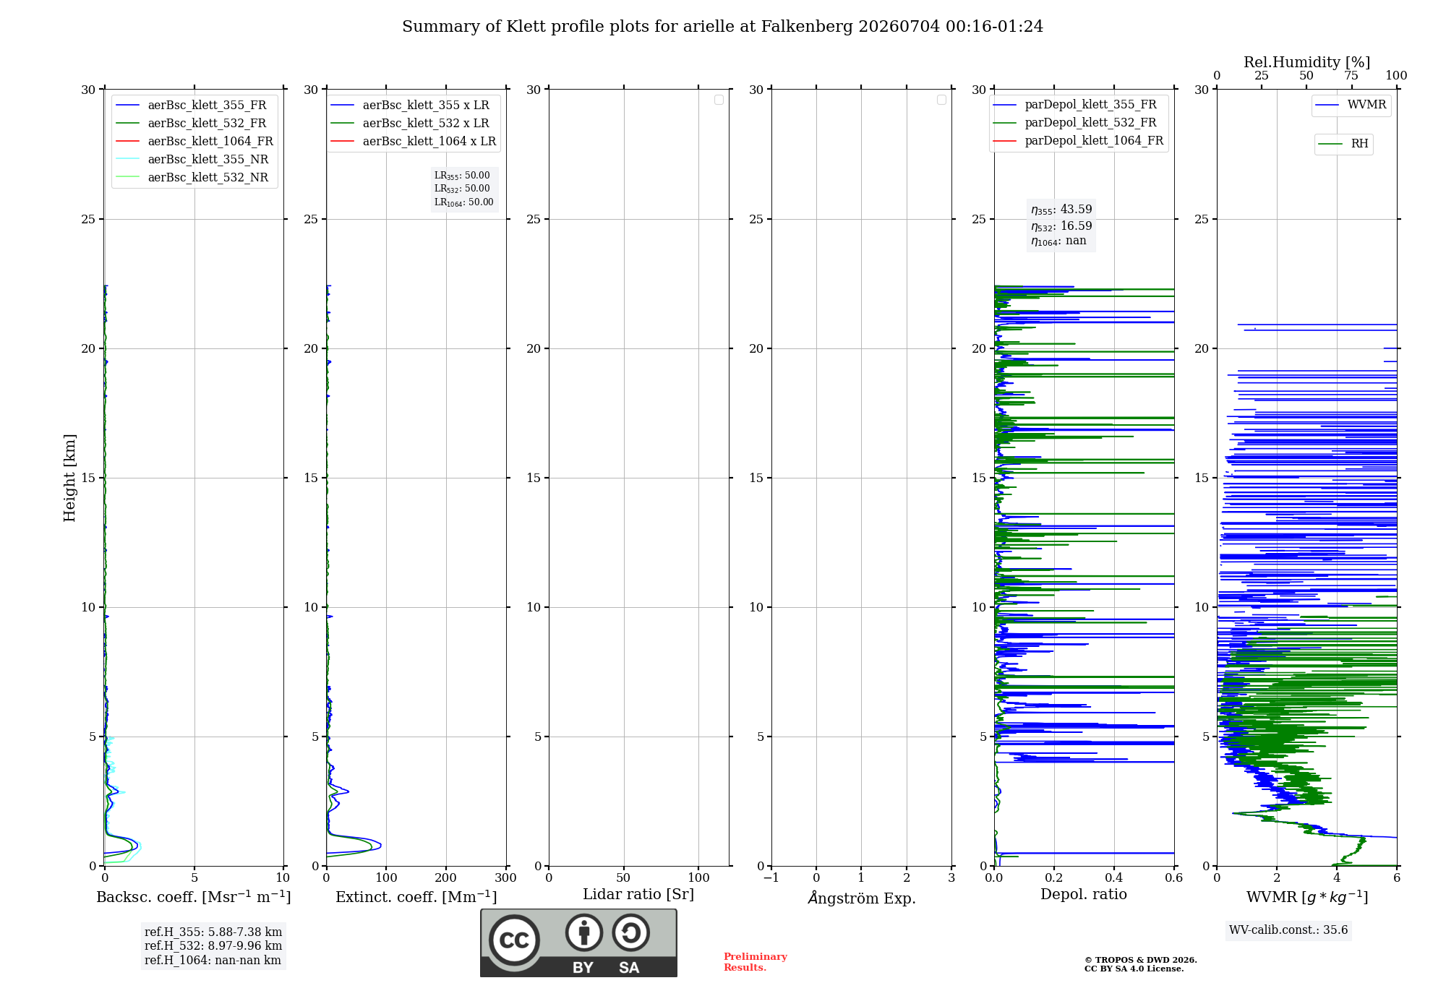Click the WVMR legend entry

(1351, 105)
